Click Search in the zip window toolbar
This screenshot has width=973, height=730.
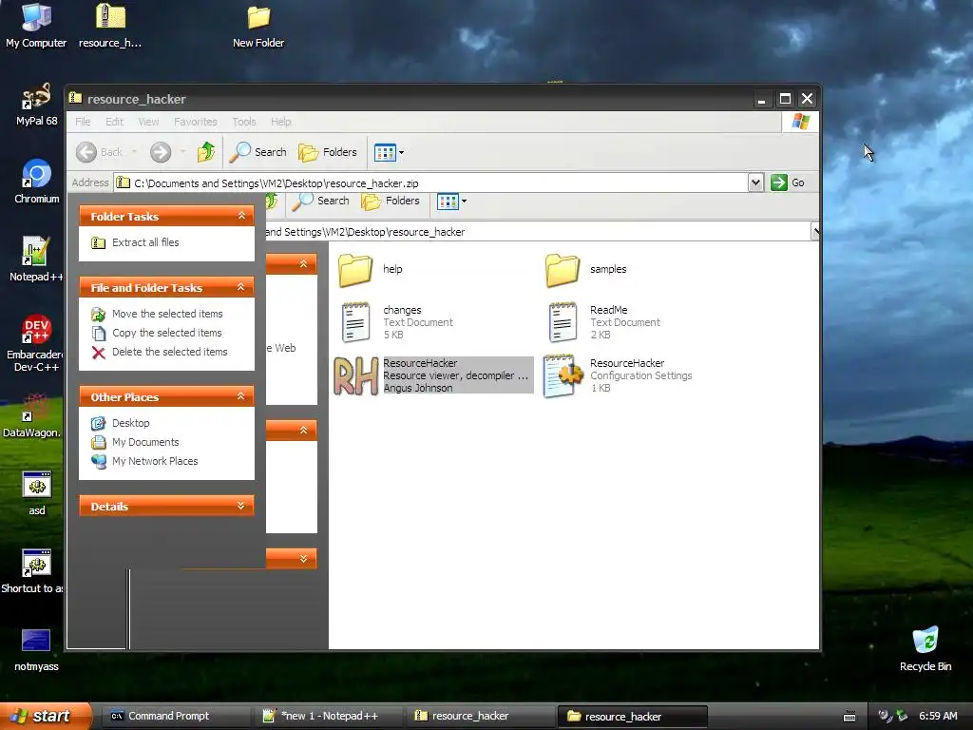[x=258, y=152]
